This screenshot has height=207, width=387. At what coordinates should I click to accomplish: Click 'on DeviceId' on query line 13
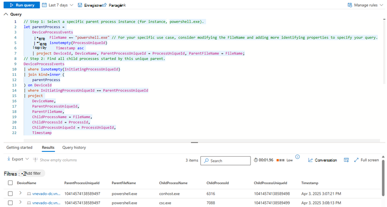point(40,85)
